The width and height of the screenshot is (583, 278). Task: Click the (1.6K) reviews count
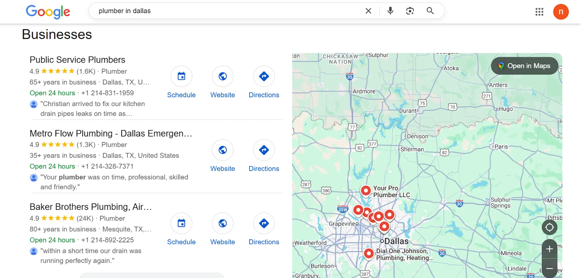[x=86, y=71]
